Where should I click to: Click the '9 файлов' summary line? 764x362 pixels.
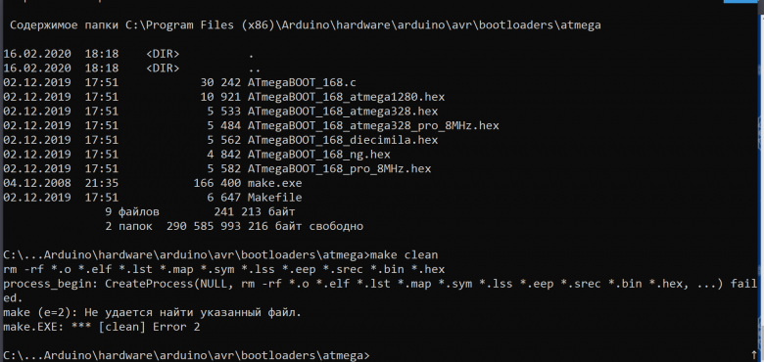200,212
